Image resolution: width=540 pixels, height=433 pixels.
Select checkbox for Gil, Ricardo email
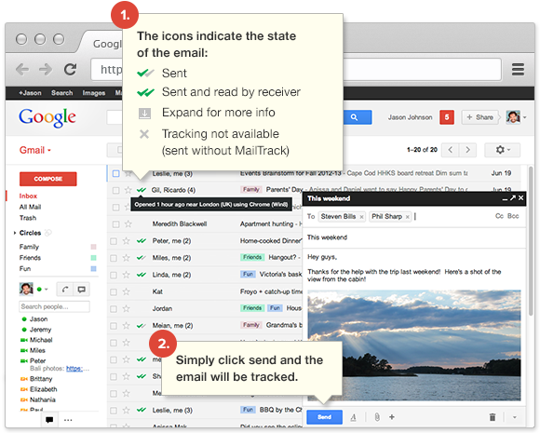click(x=116, y=190)
